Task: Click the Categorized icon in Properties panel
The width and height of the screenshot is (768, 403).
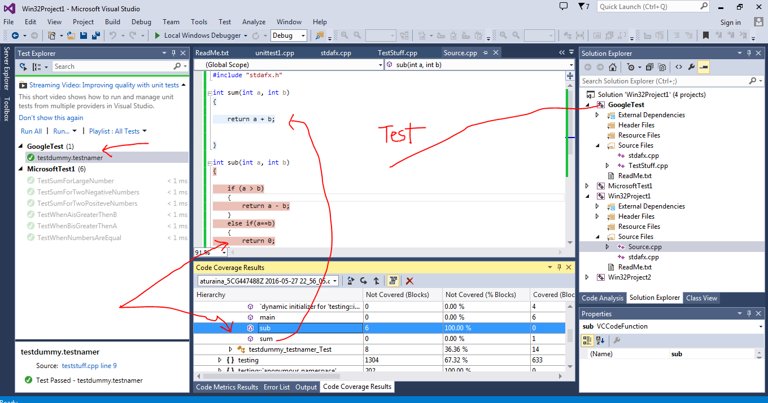Action: click(x=587, y=340)
